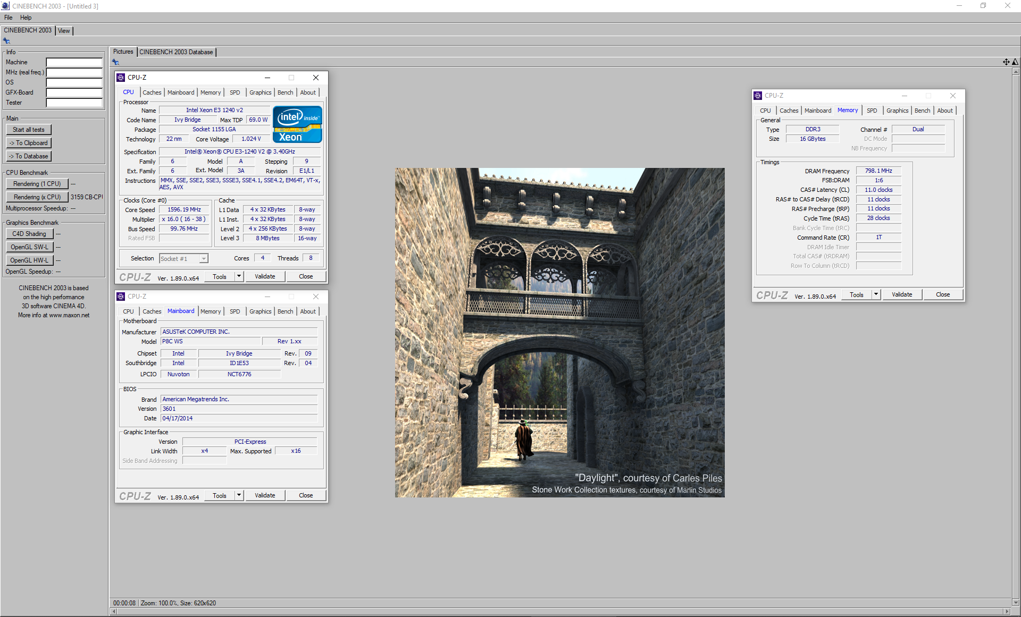This screenshot has height=617, width=1021.
Task: Click Tools button in CPU-Z Memory window
Action: pyautogui.click(x=857, y=294)
